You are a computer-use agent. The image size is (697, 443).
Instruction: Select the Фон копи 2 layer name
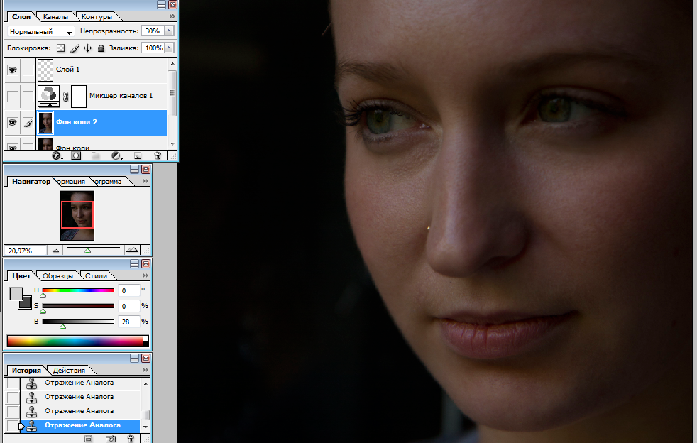click(77, 122)
